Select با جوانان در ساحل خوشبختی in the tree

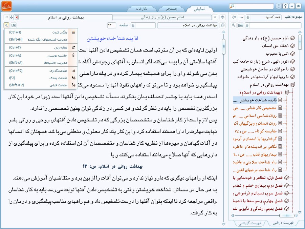(264, 69)
